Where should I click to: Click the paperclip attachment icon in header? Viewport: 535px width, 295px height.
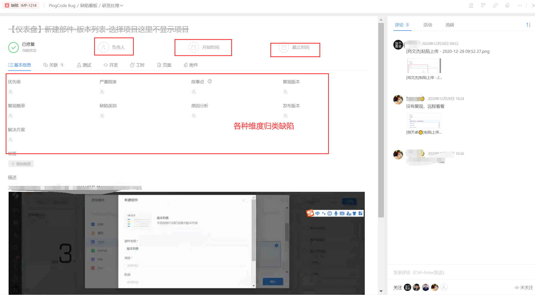tap(507, 5)
